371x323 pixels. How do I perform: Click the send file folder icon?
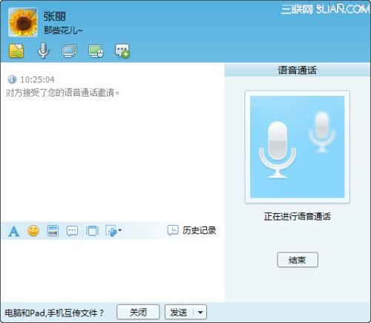(16, 51)
